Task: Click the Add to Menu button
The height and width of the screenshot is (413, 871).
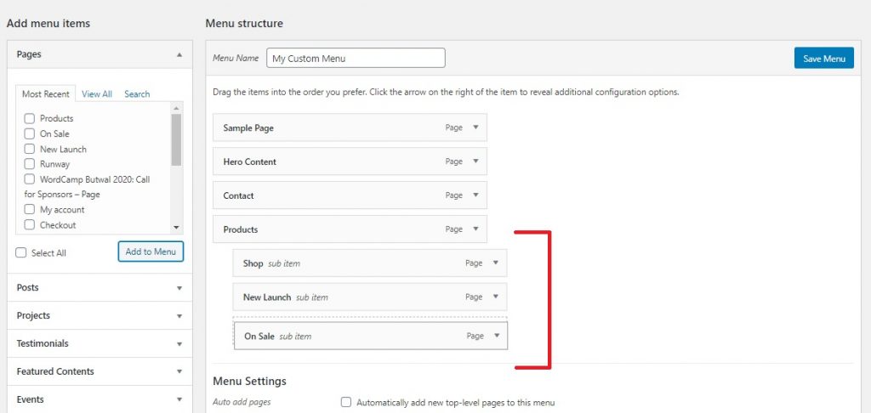Action: (x=151, y=252)
